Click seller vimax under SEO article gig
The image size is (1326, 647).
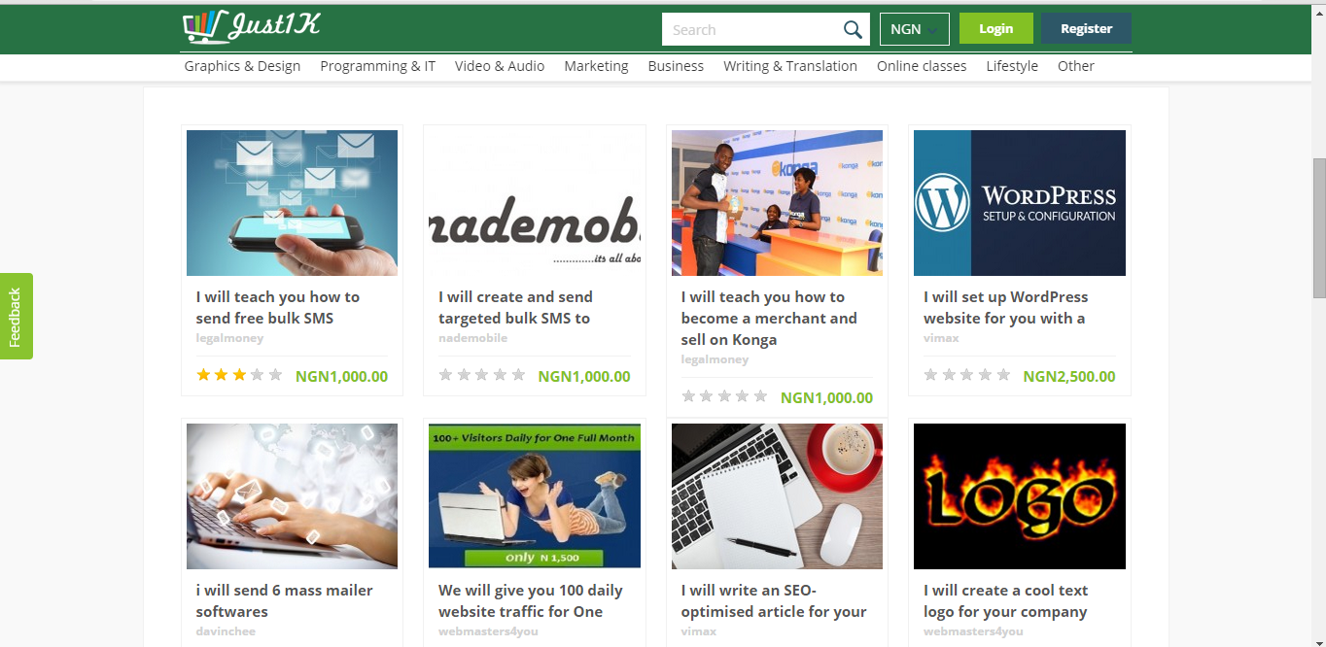click(699, 631)
